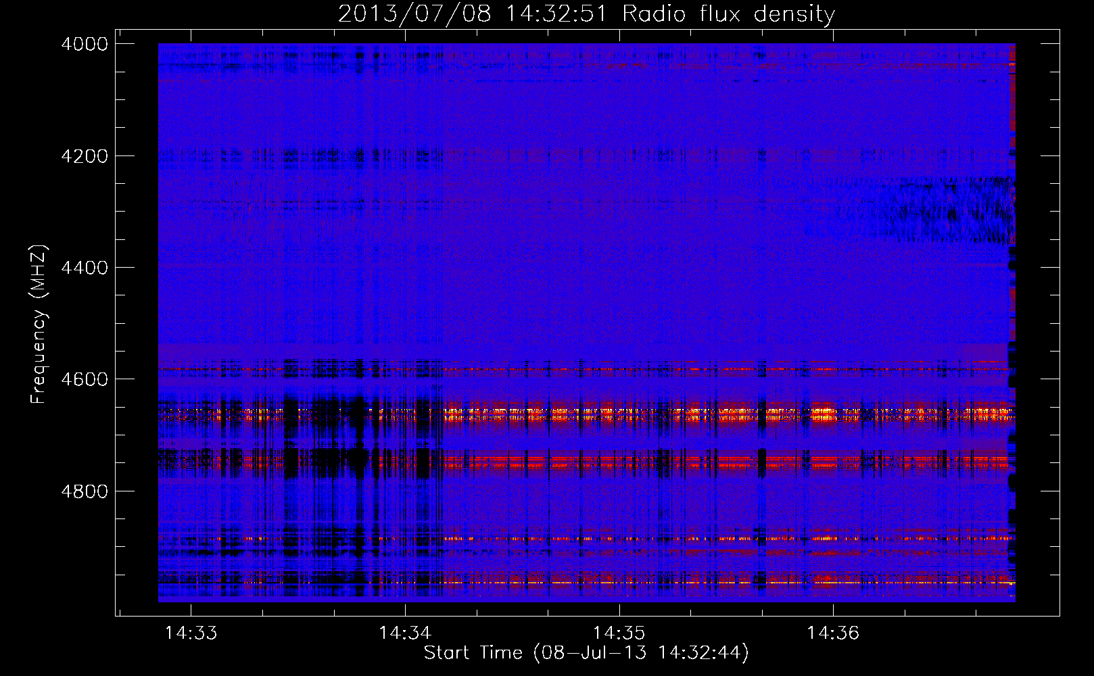Click the 14:35 time axis label
The width and height of the screenshot is (1094, 676).
[x=619, y=633]
